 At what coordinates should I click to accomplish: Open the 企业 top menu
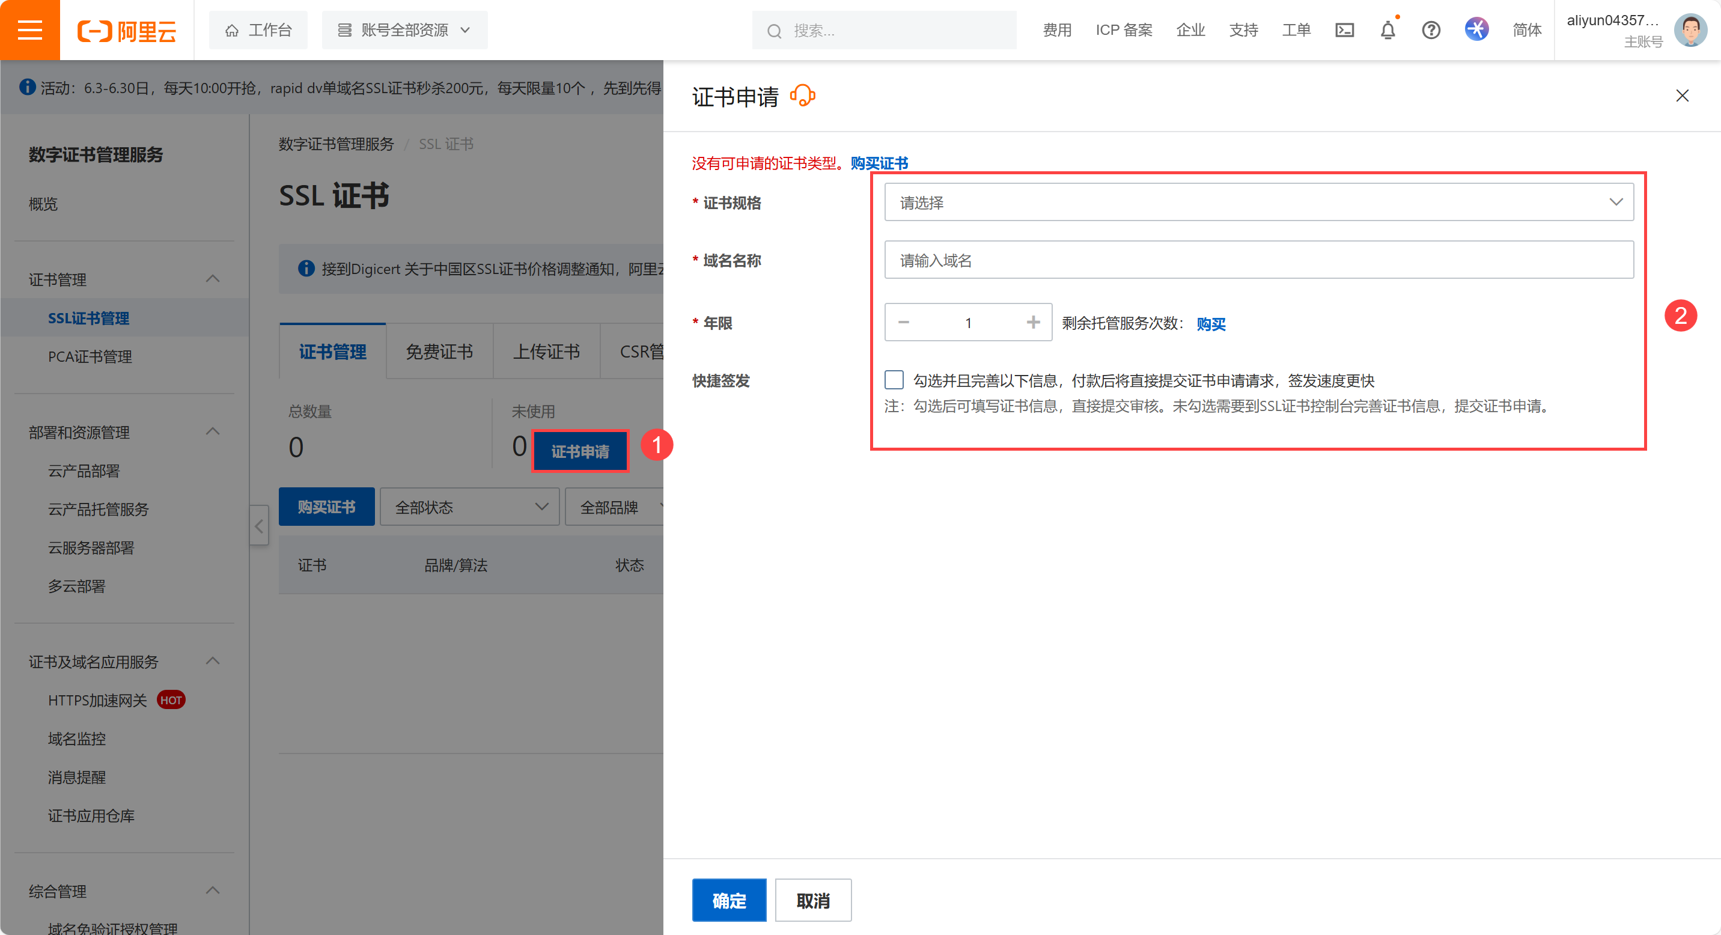coord(1190,30)
